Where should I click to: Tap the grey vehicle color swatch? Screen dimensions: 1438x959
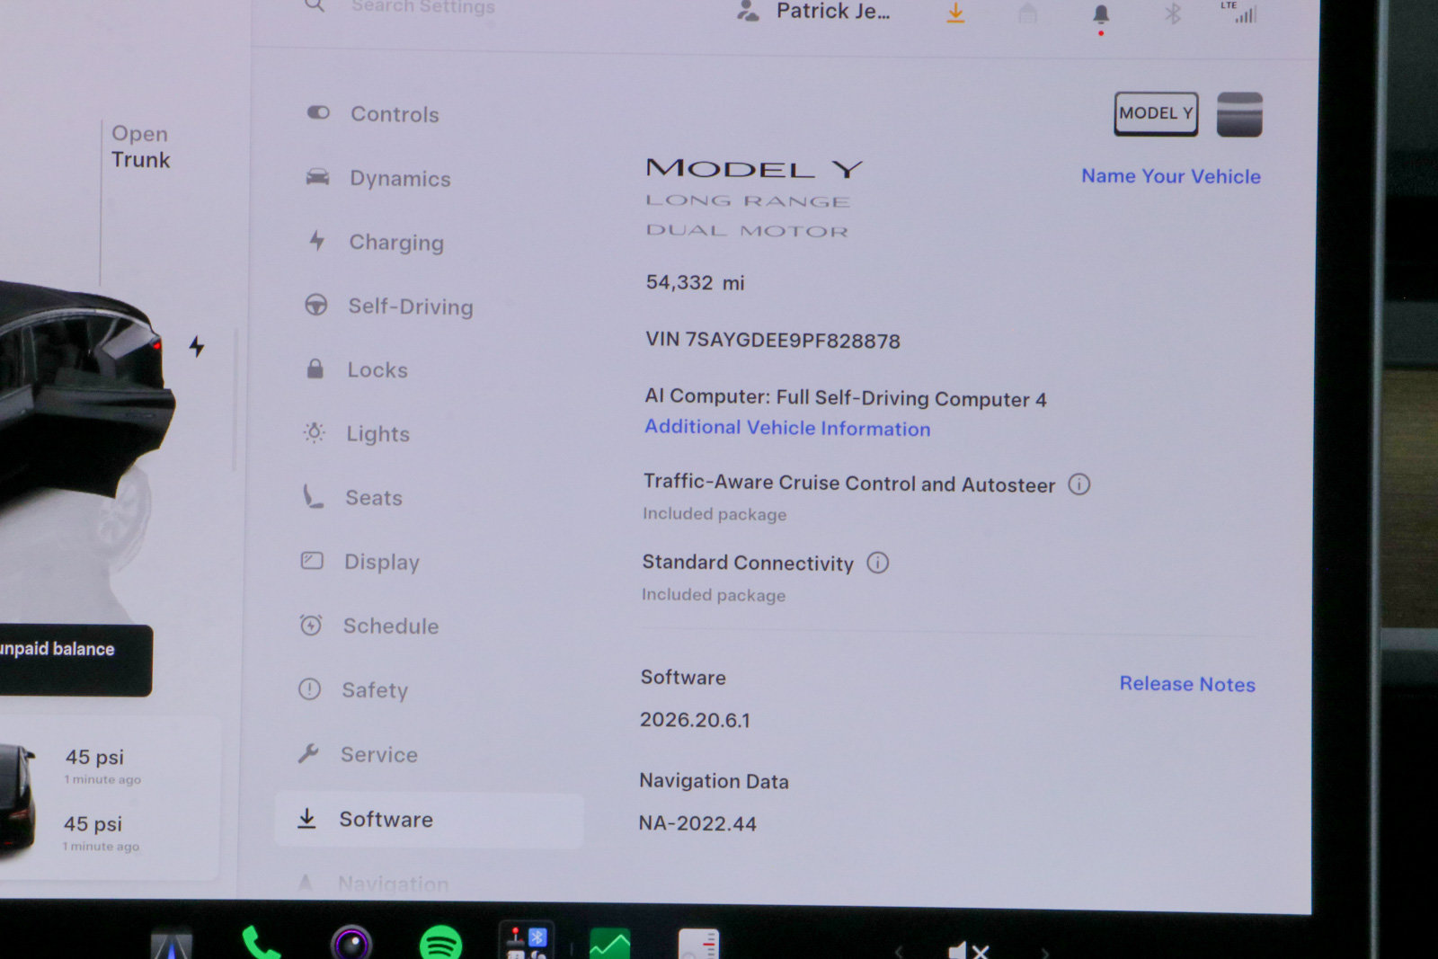coord(1239,114)
